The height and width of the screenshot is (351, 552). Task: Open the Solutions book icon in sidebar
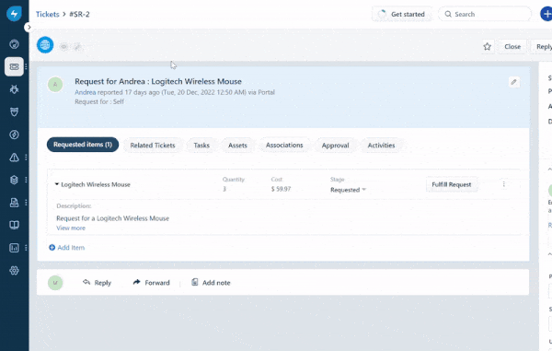14,225
